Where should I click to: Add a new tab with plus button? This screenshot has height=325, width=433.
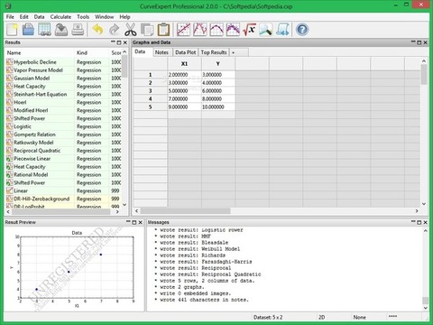[x=233, y=52]
